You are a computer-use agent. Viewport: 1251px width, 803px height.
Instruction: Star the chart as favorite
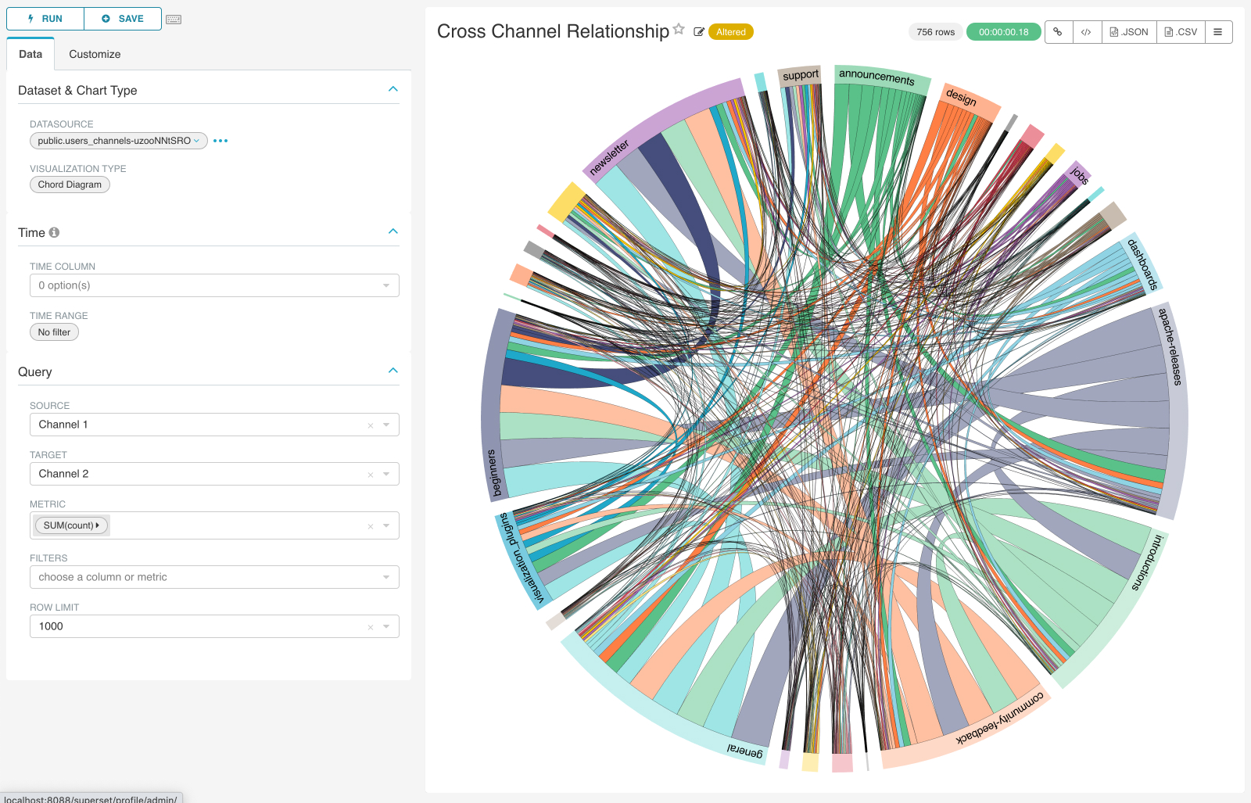(x=679, y=30)
